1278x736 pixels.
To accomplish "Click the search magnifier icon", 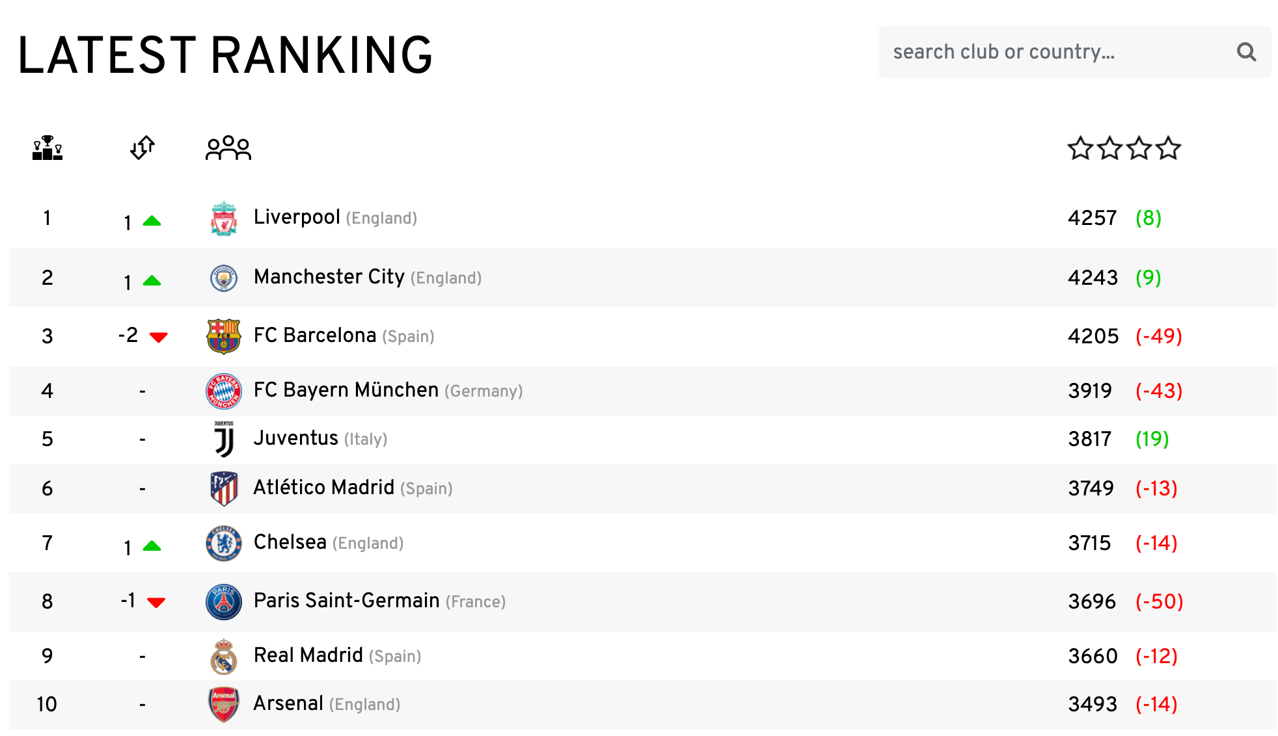I will (1247, 52).
